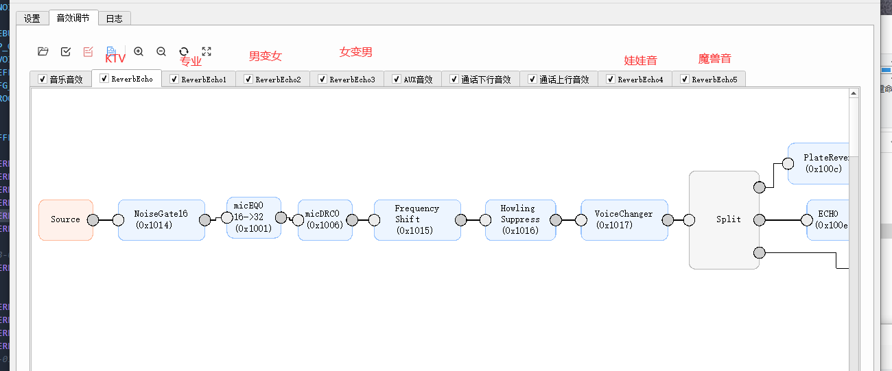
Task: Click the blue document search icon
Action: (x=111, y=51)
